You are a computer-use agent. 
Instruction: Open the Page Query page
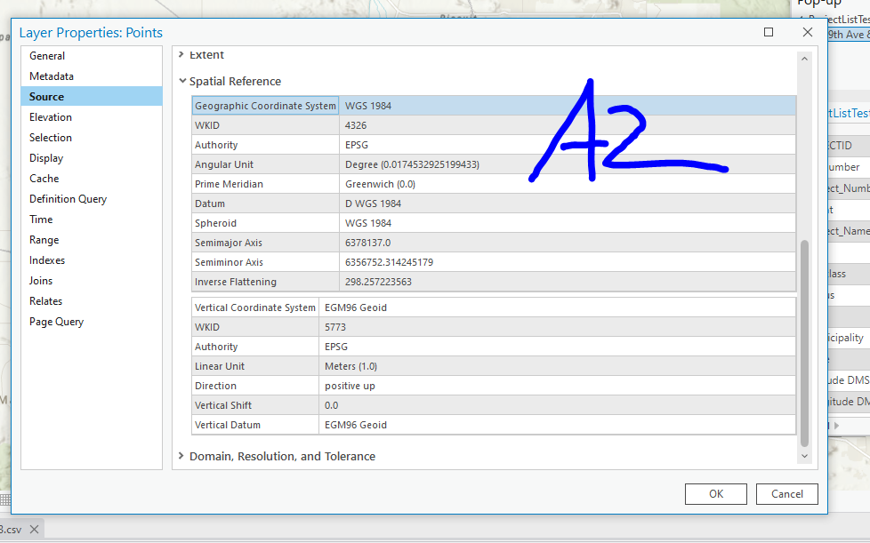[92, 322]
